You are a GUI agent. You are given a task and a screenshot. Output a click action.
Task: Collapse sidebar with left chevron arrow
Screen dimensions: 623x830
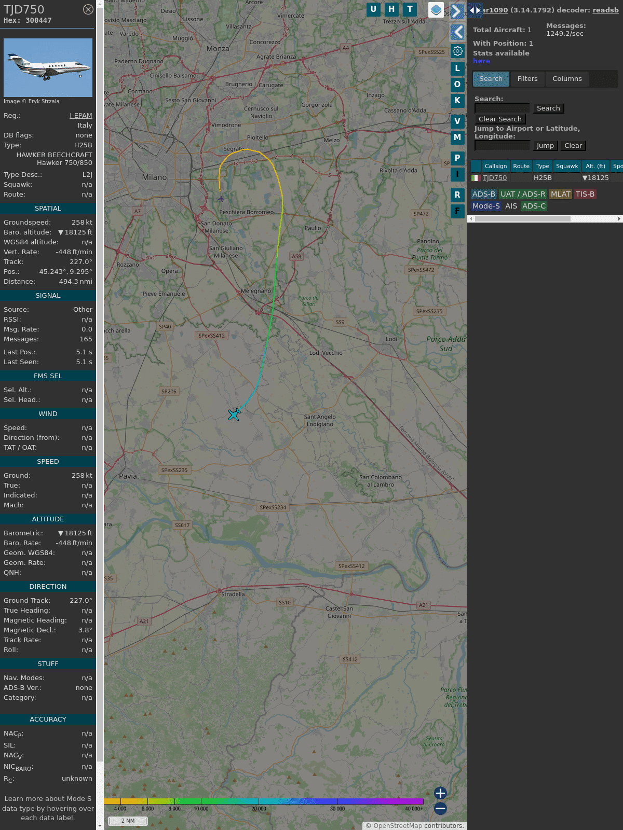[457, 32]
